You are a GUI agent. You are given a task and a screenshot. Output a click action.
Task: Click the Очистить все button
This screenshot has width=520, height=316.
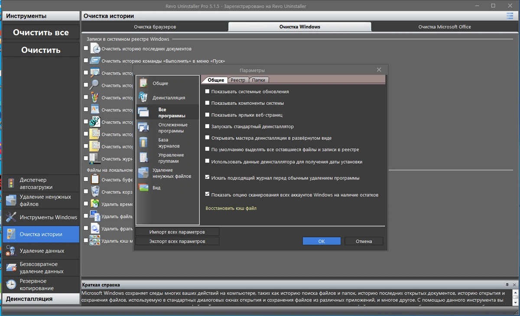[41, 32]
